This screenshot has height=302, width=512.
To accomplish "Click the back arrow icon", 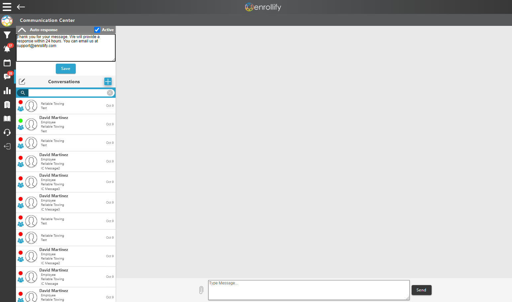I will pyautogui.click(x=21, y=7).
